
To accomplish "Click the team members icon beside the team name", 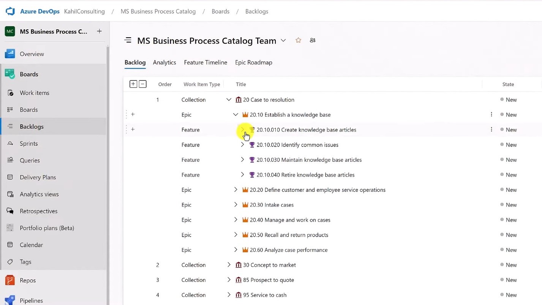I will pyautogui.click(x=312, y=40).
